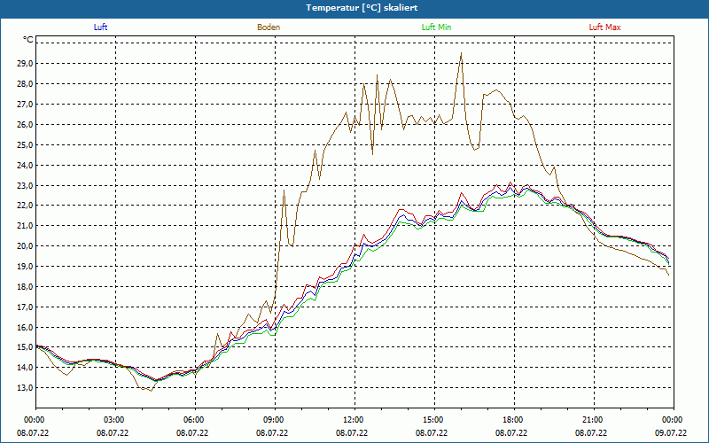Viewport: 709px width, 443px height.
Task: Click the 09.07.22 date label
Action: point(671,433)
